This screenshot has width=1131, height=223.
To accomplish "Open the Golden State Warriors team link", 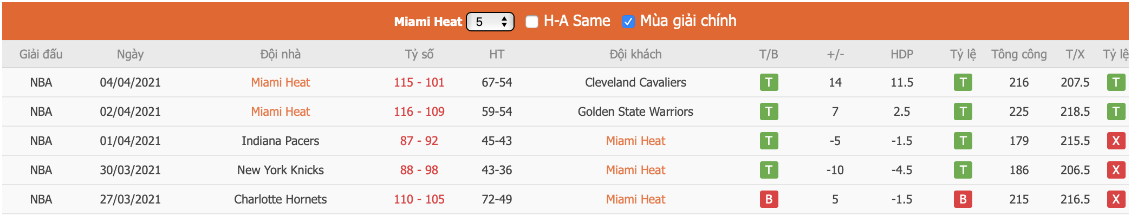I will tap(635, 111).
